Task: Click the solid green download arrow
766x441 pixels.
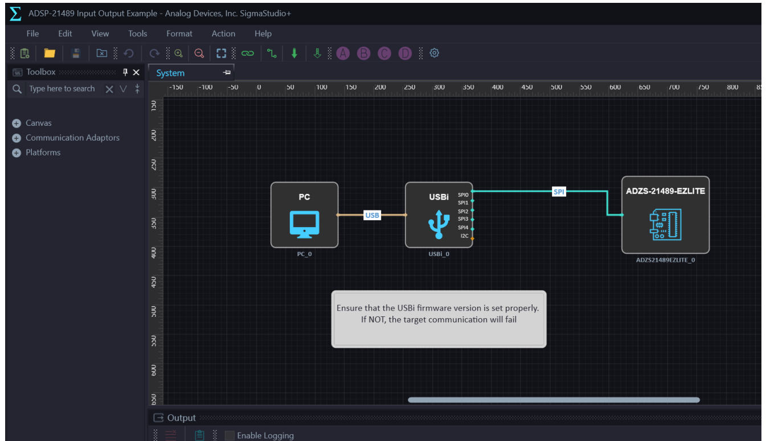Action: [x=294, y=53]
